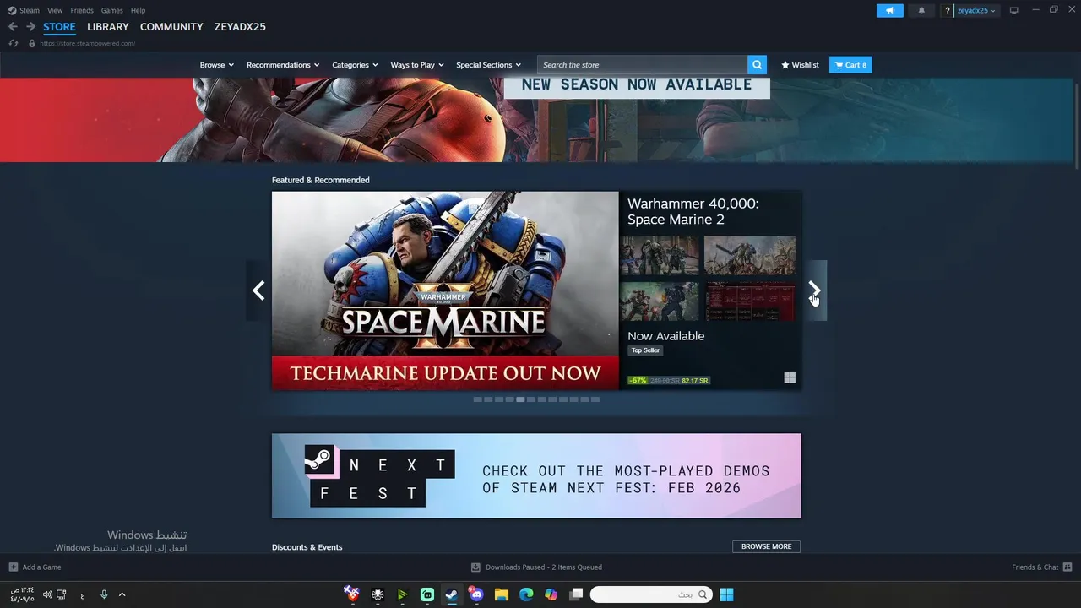Switch to the STORE tab
The height and width of the screenshot is (608, 1081).
click(x=59, y=27)
